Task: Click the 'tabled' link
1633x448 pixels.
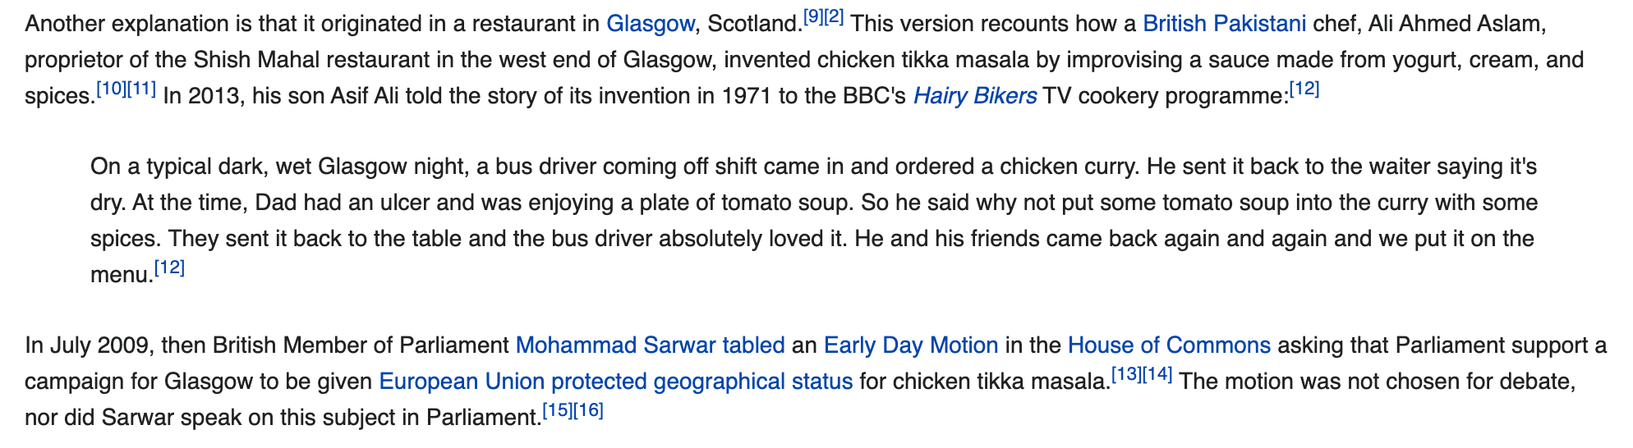Action: [753, 345]
